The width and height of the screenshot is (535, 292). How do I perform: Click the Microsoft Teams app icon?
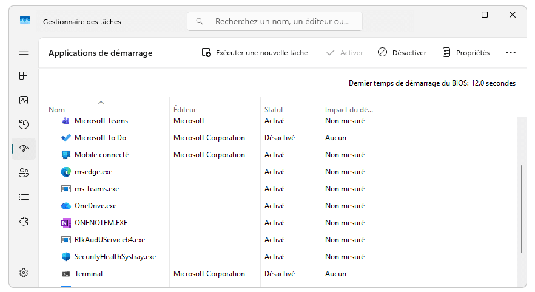66,121
